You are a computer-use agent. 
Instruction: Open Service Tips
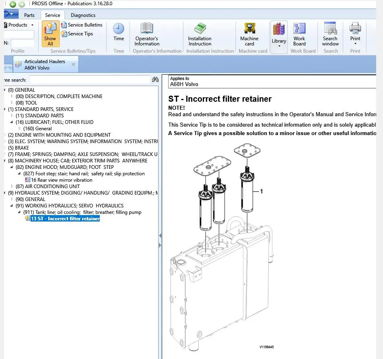[x=77, y=34]
